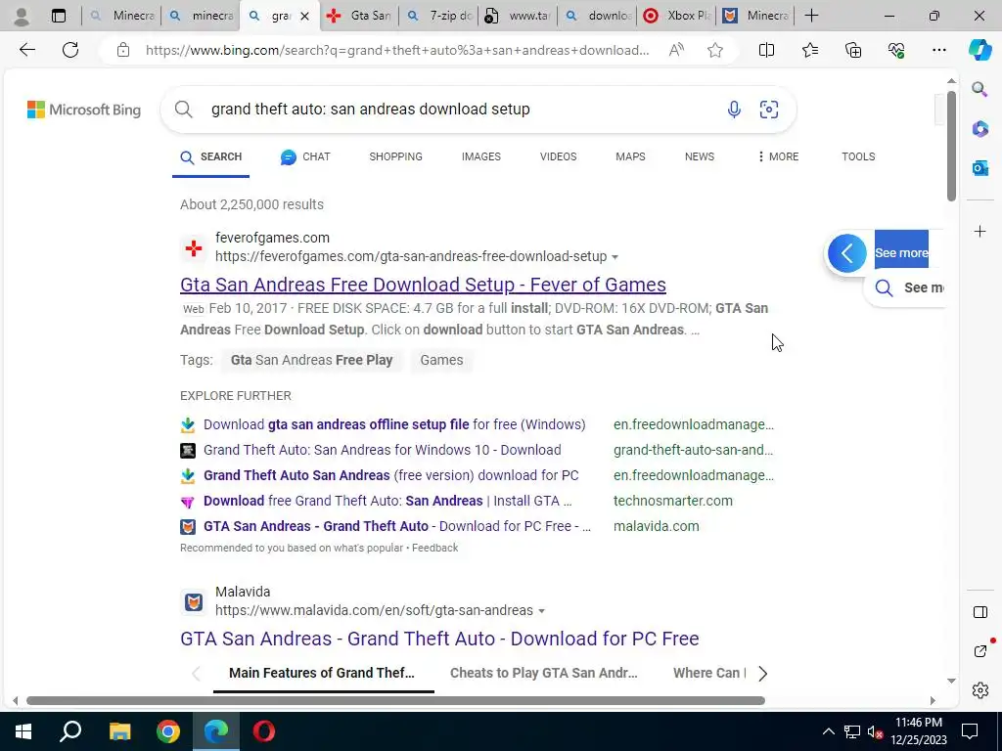This screenshot has height=751, width=1002.
Task: Open Browser essentials heart icon
Action: 896,50
